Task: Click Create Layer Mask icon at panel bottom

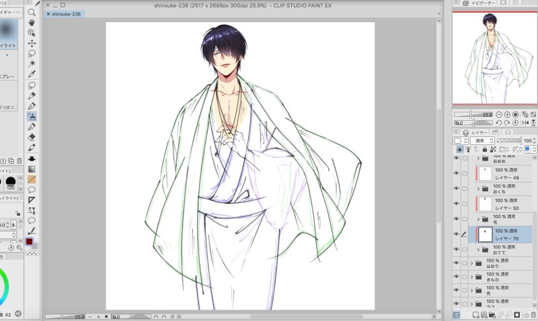Action: [x=517, y=315]
